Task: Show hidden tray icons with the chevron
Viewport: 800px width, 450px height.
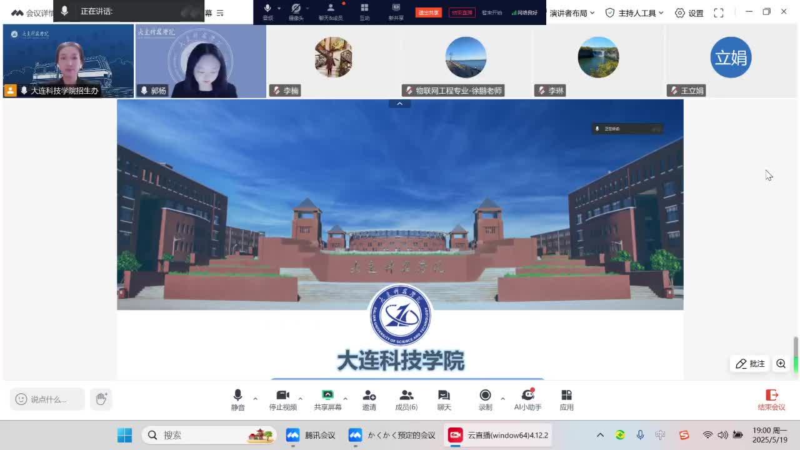Action: pos(600,435)
